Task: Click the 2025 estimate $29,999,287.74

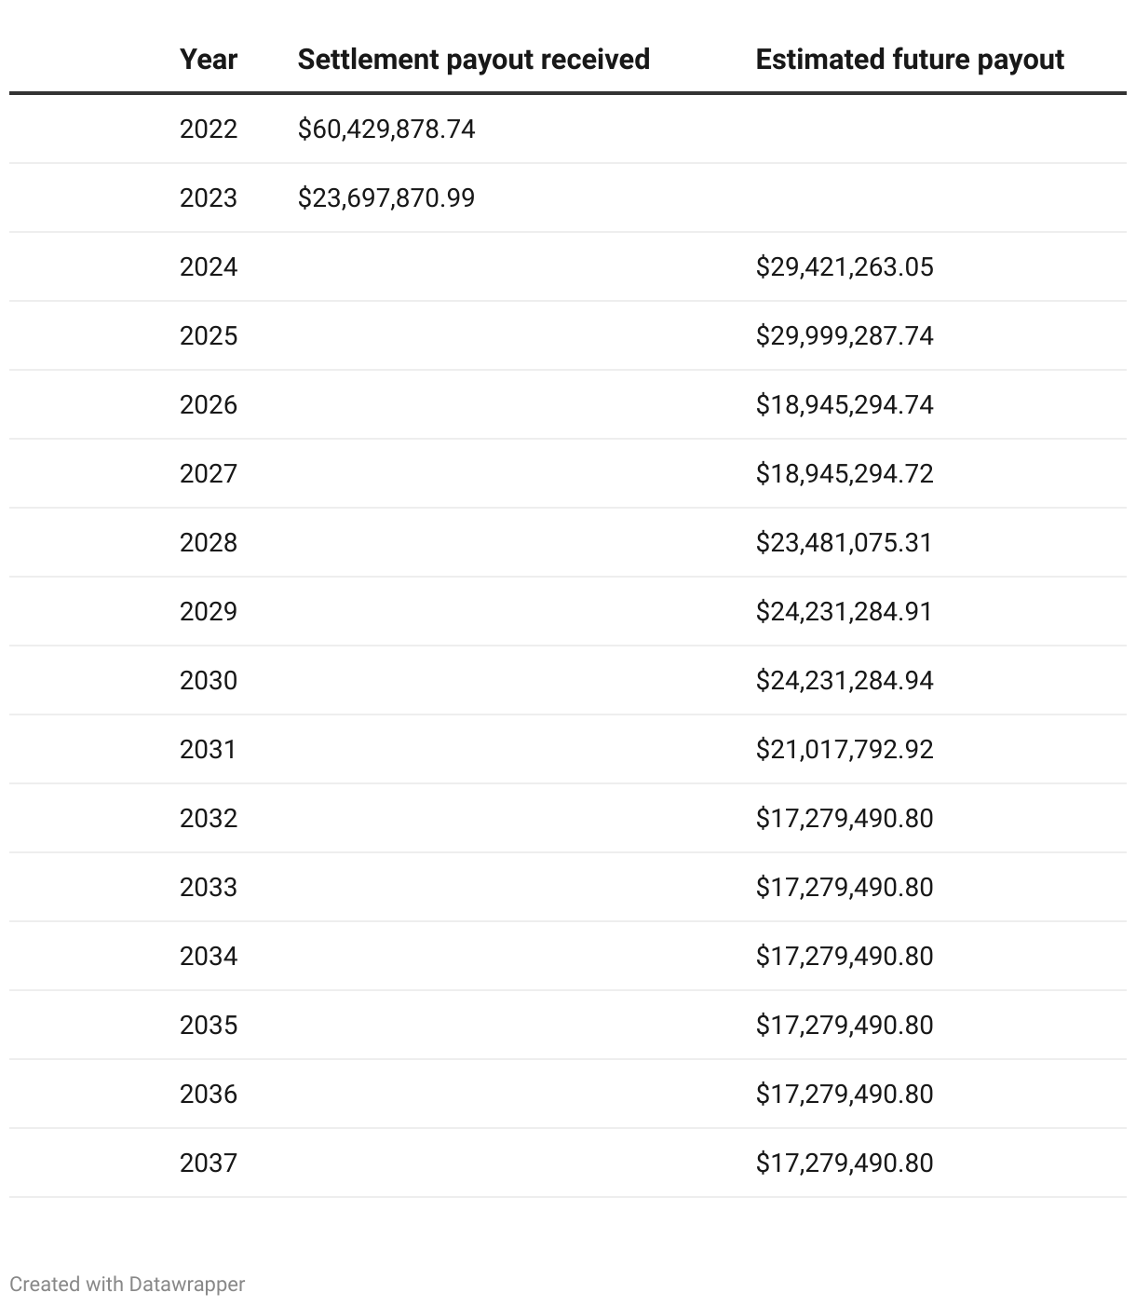Action: (x=844, y=335)
